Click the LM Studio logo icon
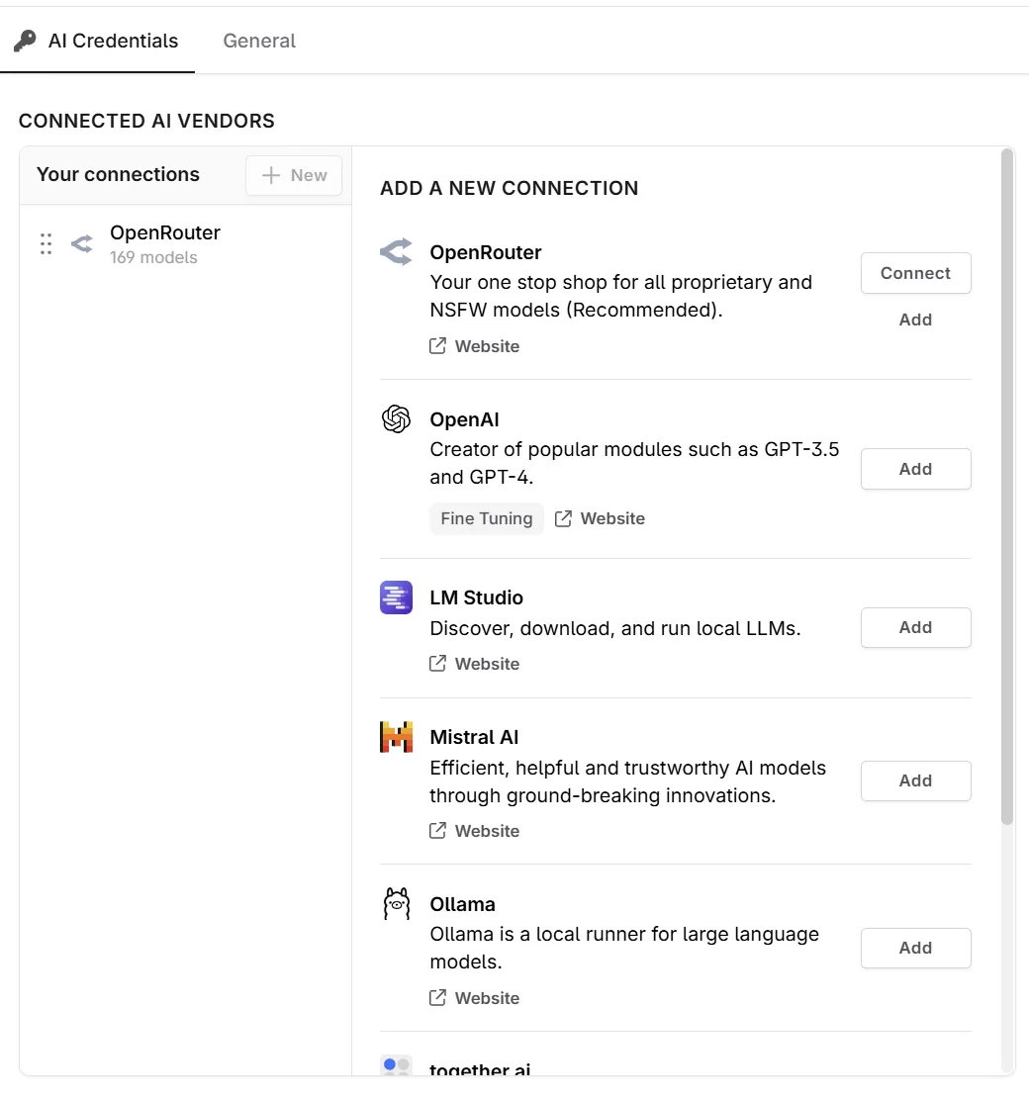1029x1100 pixels. tap(396, 597)
